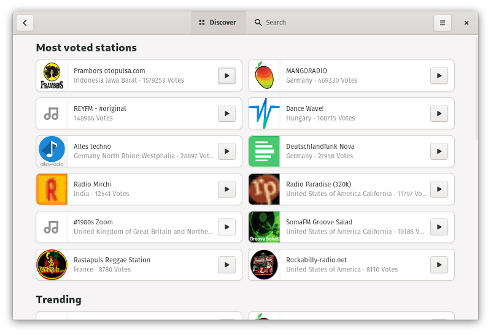491x334 pixels.
Task: Click the Prambors station logo
Action: (x=52, y=75)
